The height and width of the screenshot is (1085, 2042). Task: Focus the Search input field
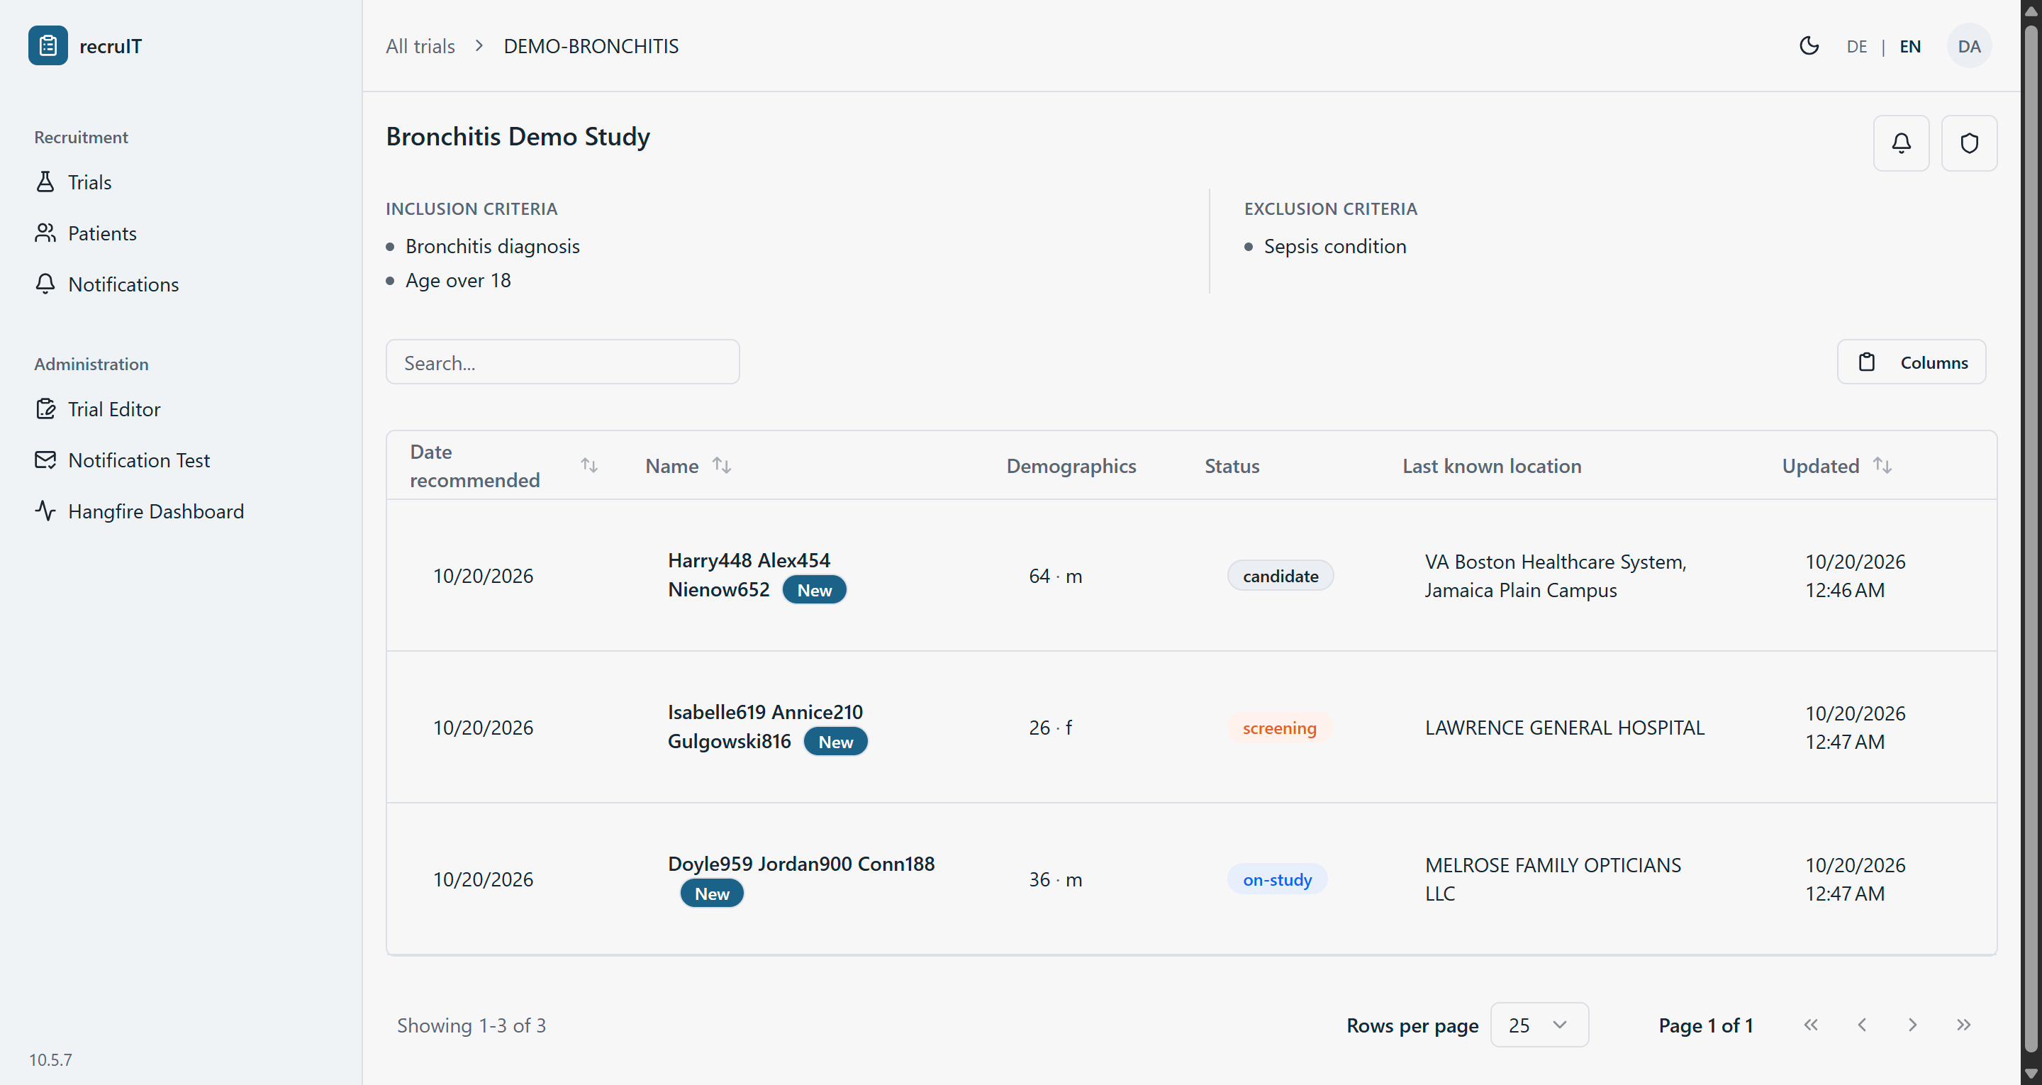pyautogui.click(x=563, y=362)
